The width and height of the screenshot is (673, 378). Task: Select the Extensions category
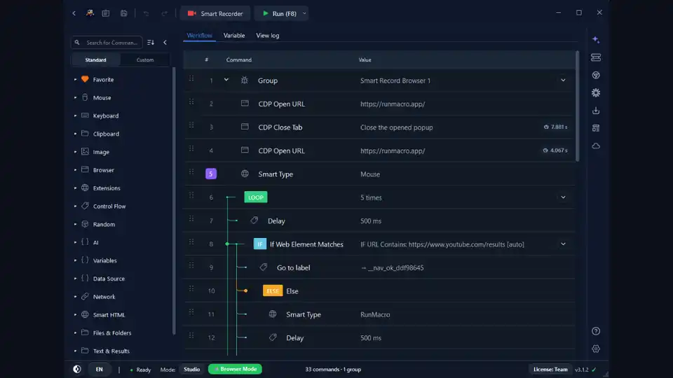click(x=107, y=188)
